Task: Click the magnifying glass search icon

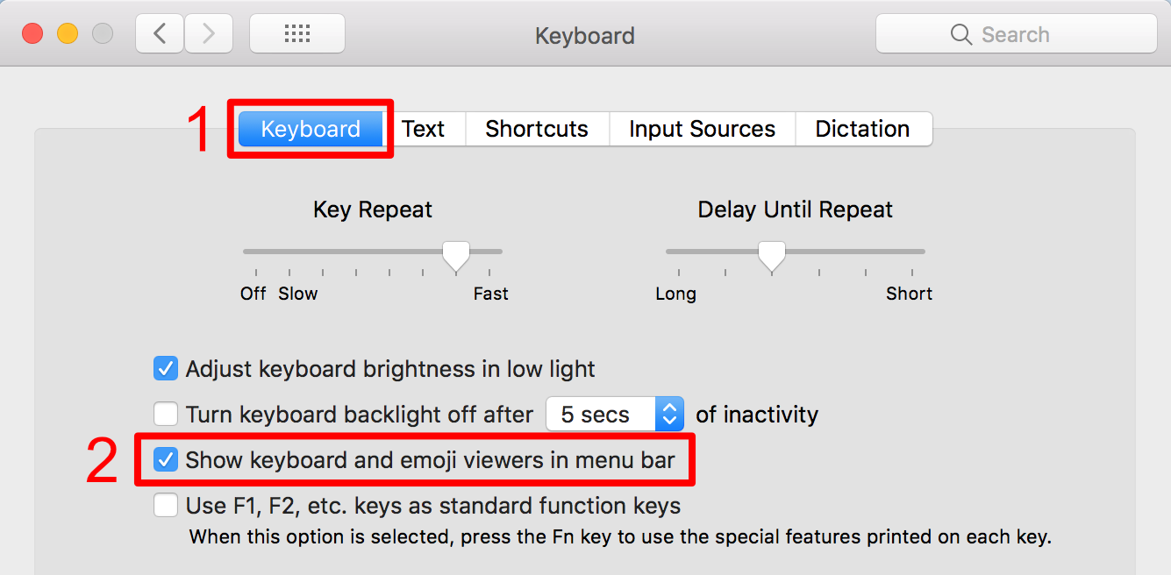Action: (x=961, y=35)
